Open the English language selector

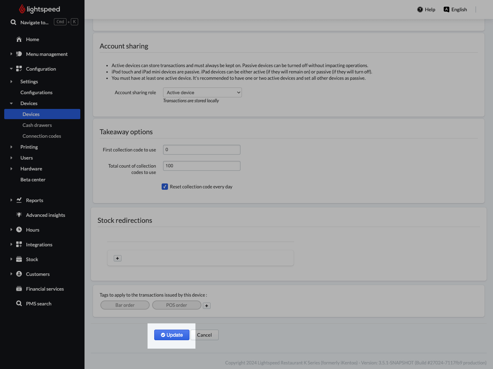point(455,9)
